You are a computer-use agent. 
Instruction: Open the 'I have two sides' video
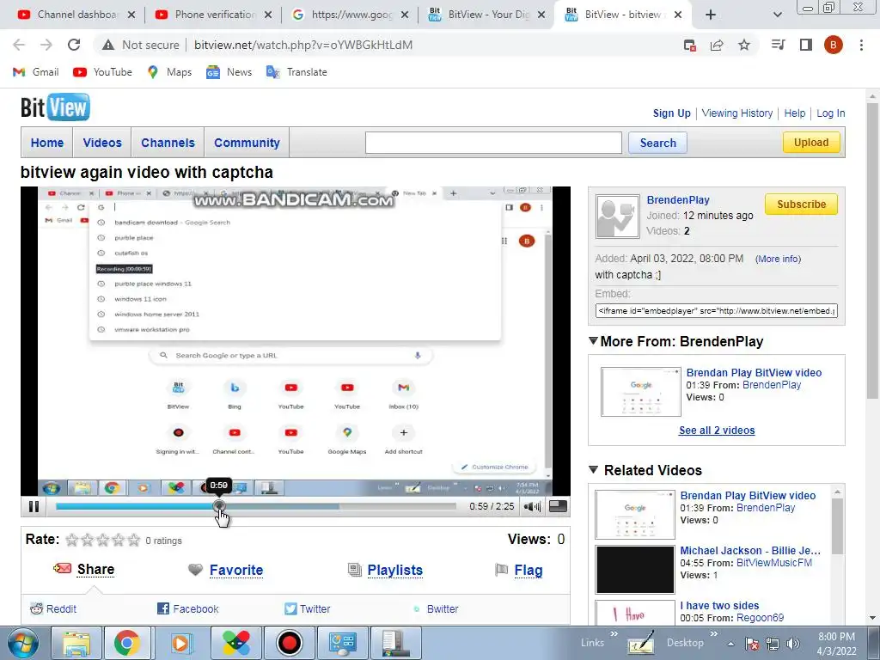coord(719,606)
